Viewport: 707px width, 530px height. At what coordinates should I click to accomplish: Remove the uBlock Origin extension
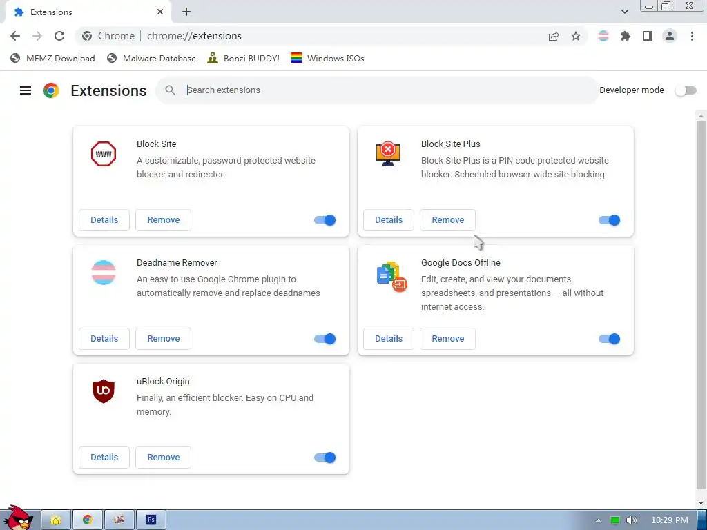point(163,458)
